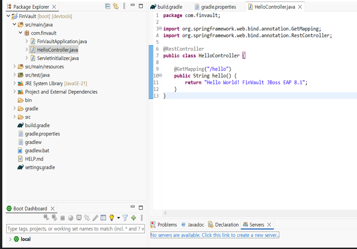Expand the src/test/java folder
357x249 pixels.
coord(15,75)
